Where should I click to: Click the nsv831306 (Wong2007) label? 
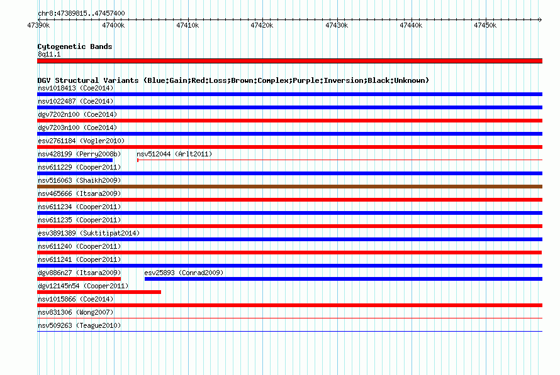(76, 312)
